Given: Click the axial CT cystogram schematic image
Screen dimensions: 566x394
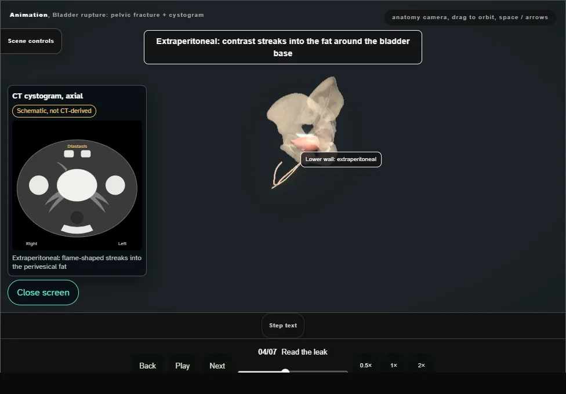Looking at the screenshot, I should (x=77, y=185).
